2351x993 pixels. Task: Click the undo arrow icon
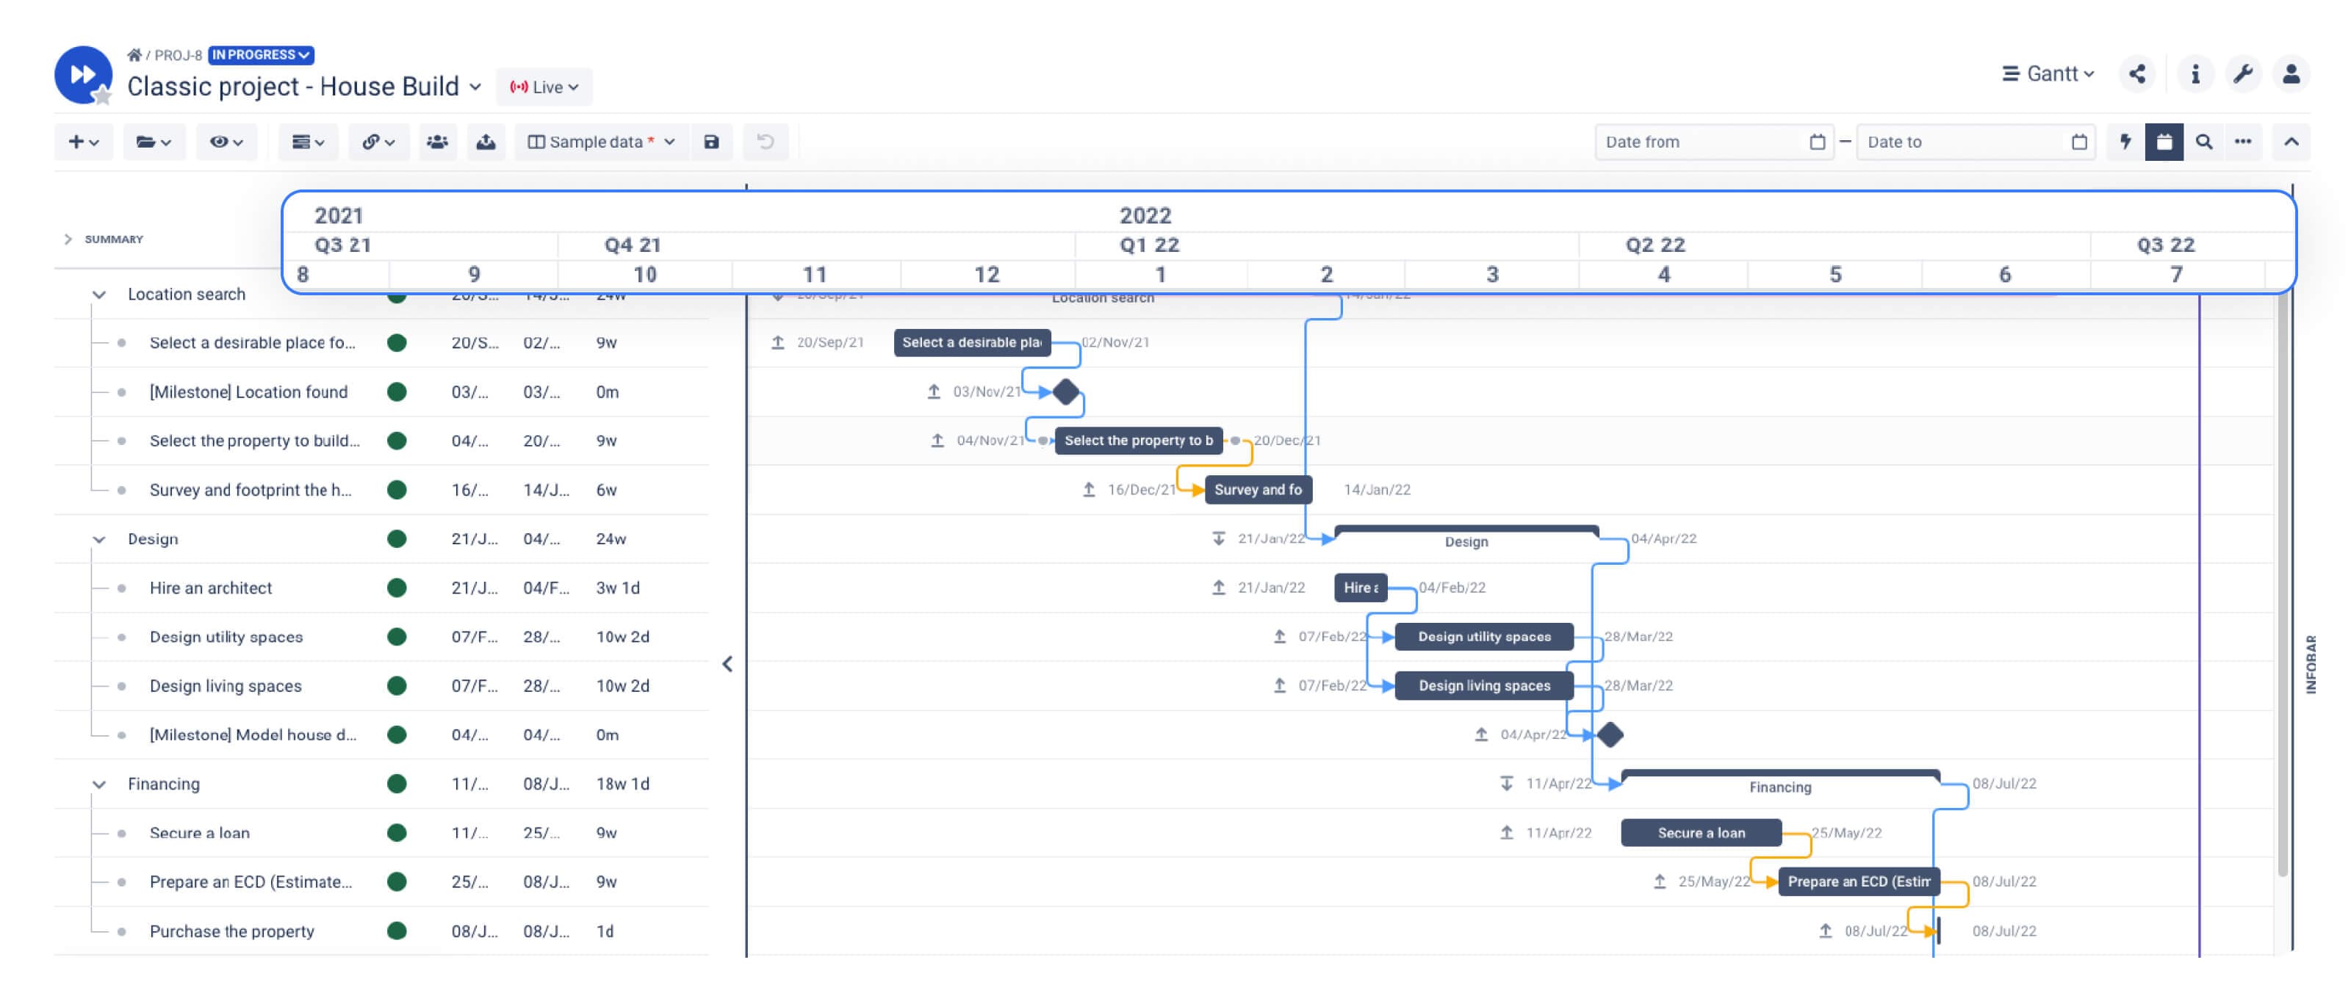[x=766, y=142]
